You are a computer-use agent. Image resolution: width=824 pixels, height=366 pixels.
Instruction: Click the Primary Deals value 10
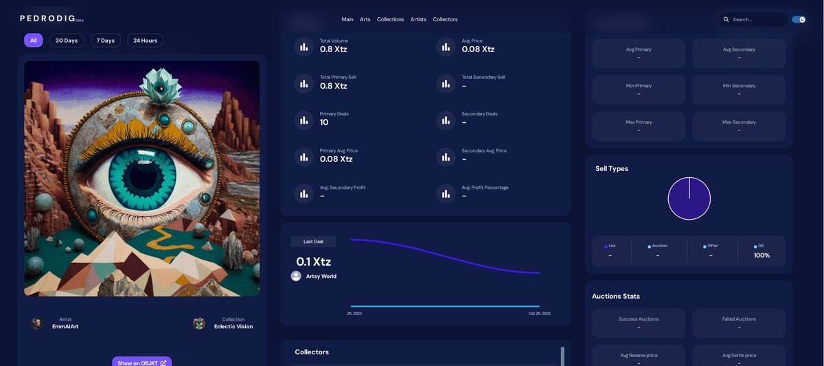[x=324, y=123]
